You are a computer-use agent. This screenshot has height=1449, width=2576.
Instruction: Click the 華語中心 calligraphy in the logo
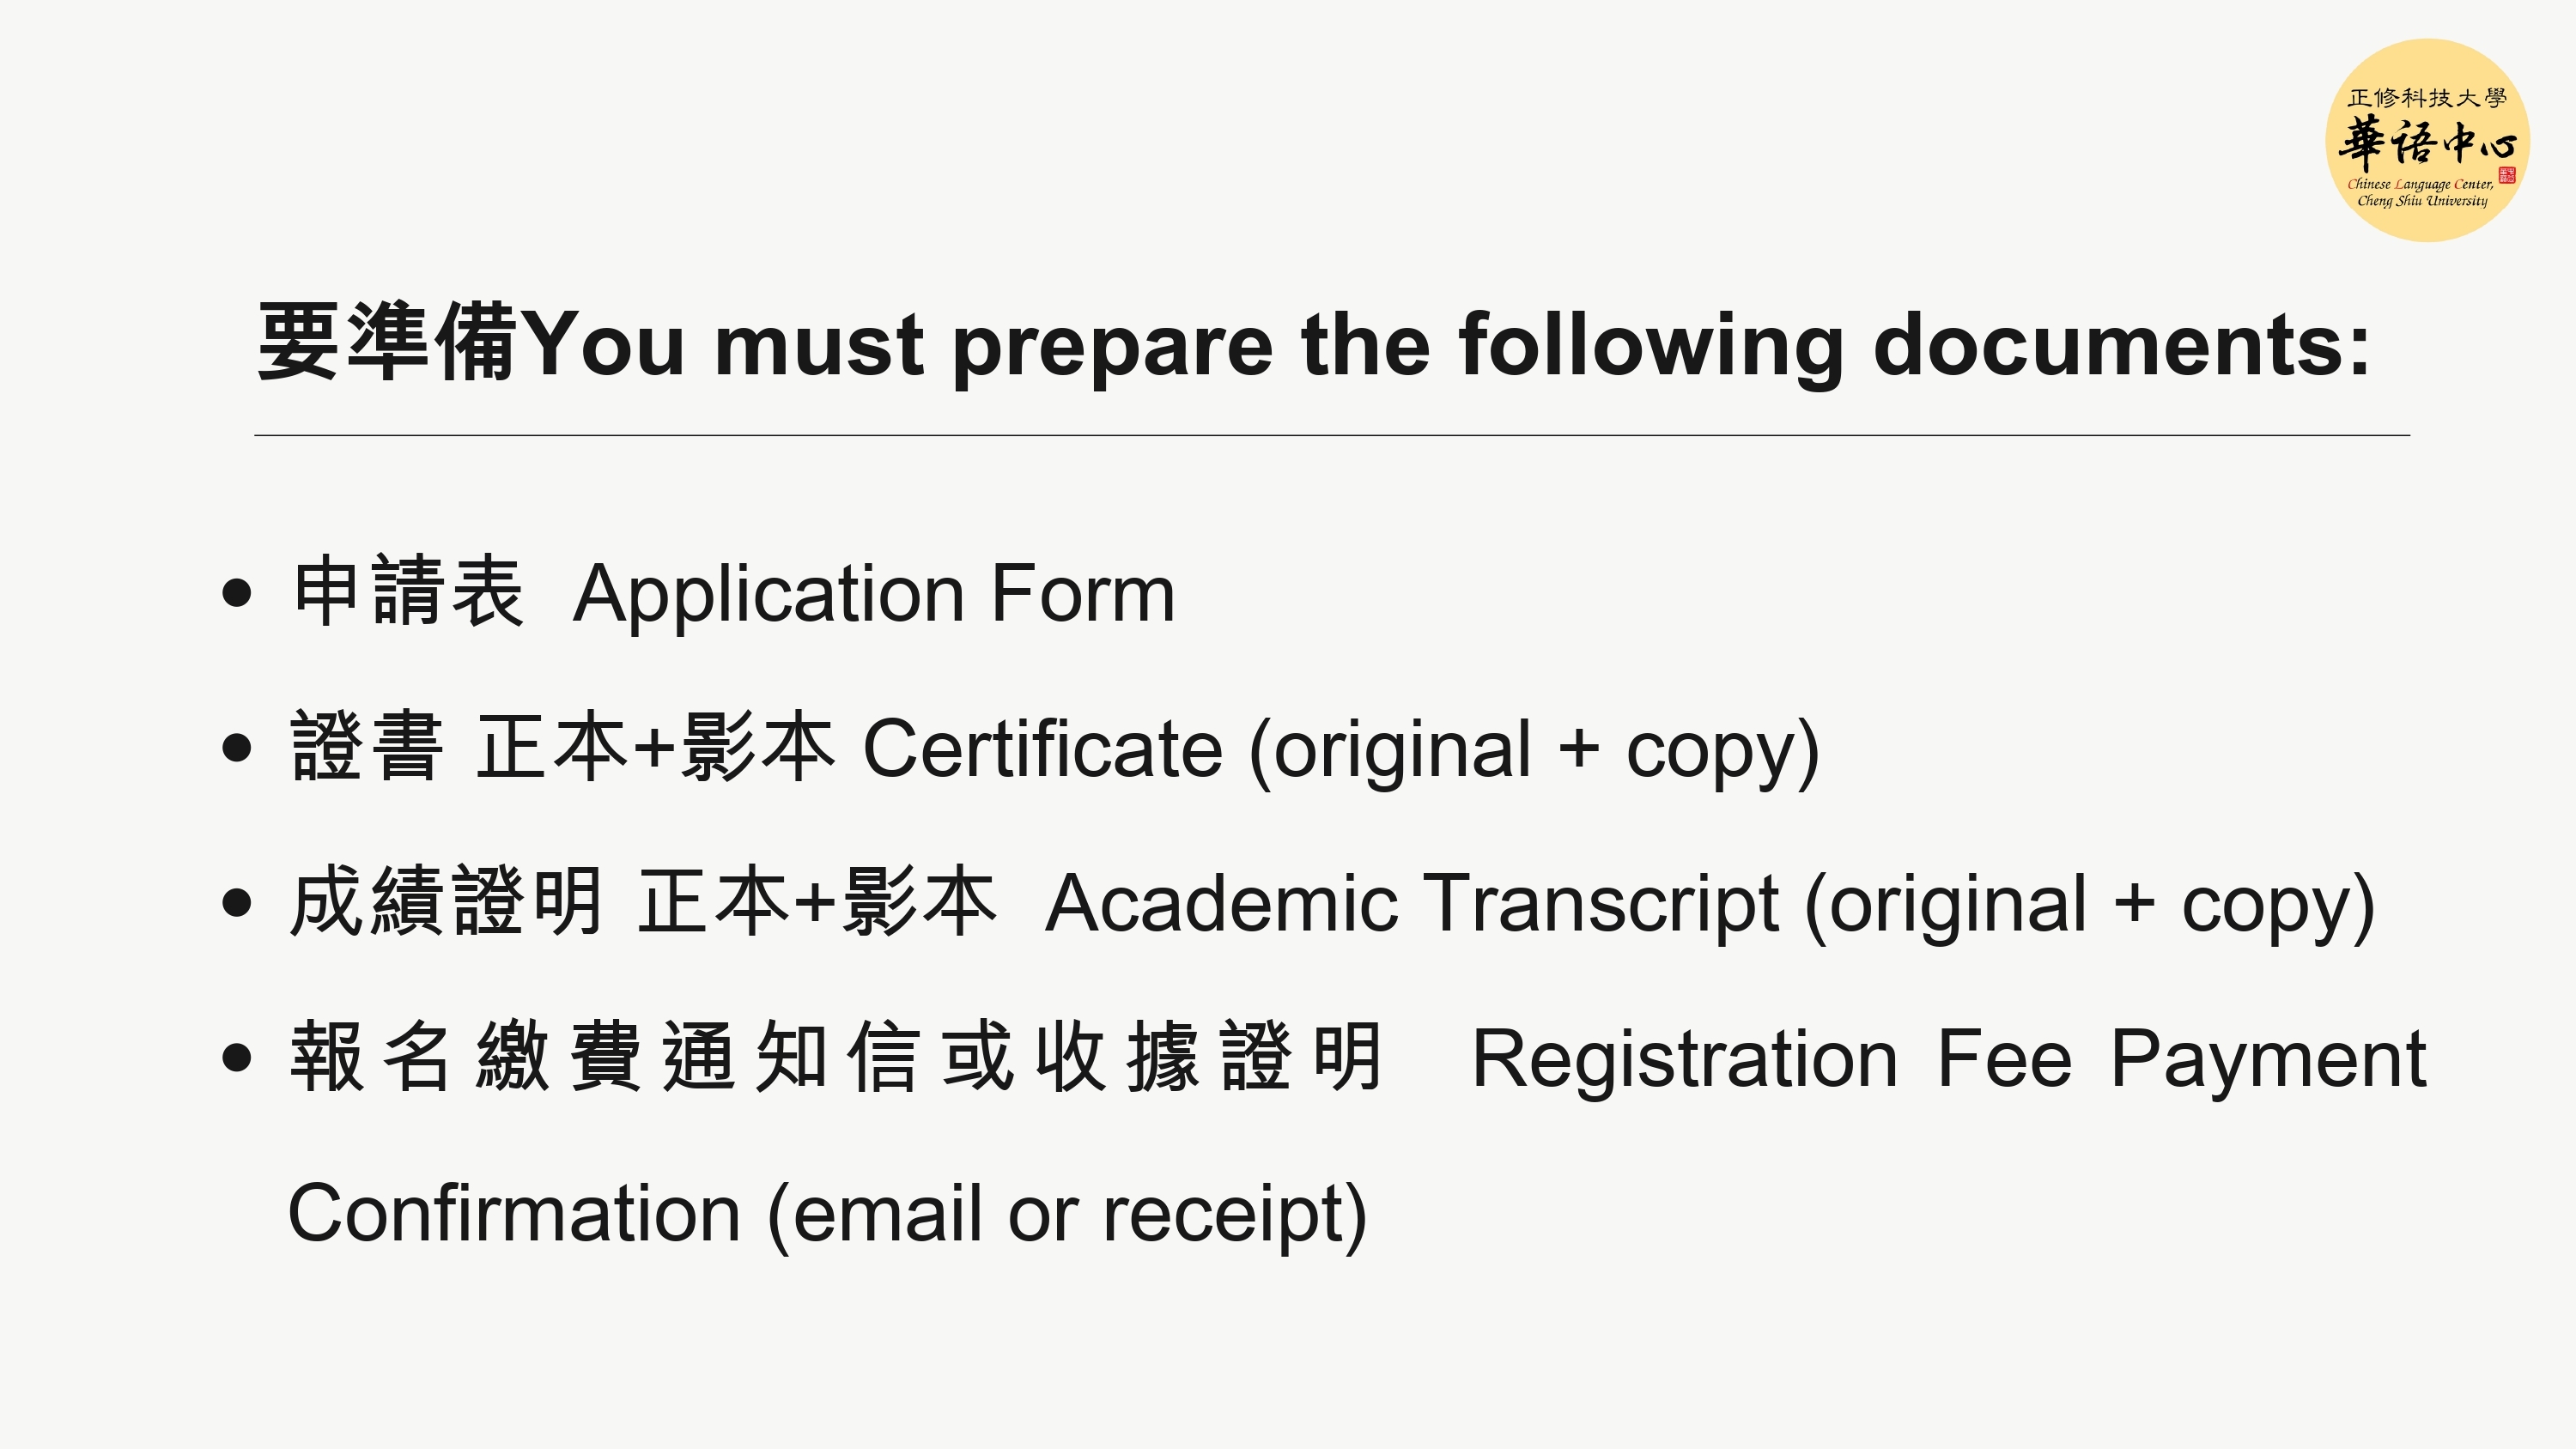tap(2426, 143)
